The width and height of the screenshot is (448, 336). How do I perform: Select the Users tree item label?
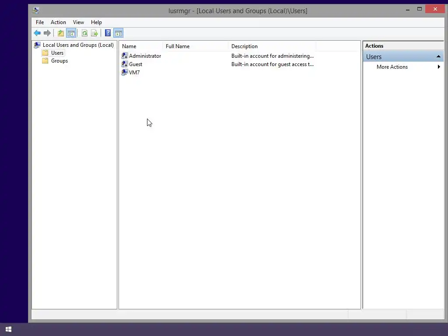(57, 53)
